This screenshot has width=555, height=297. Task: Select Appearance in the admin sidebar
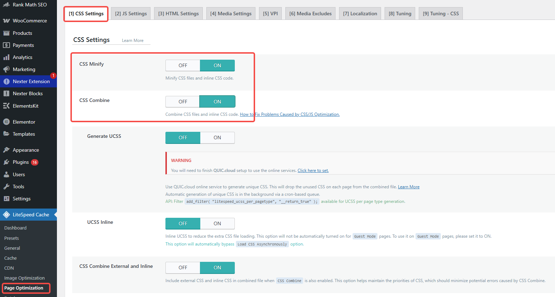(26, 150)
